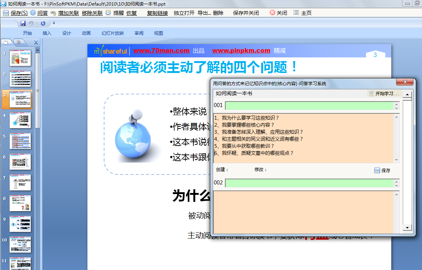422x270 pixels.
Task: Select slide 5 thumbnail
Action: pos(20,141)
